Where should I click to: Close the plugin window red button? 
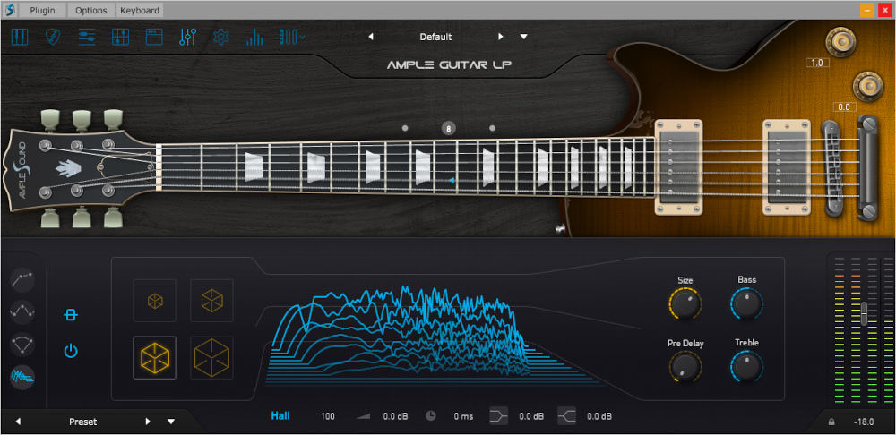pyautogui.click(x=884, y=10)
